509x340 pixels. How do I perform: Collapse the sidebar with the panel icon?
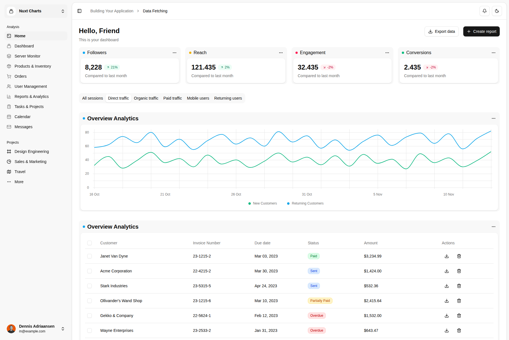tap(79, 11)
